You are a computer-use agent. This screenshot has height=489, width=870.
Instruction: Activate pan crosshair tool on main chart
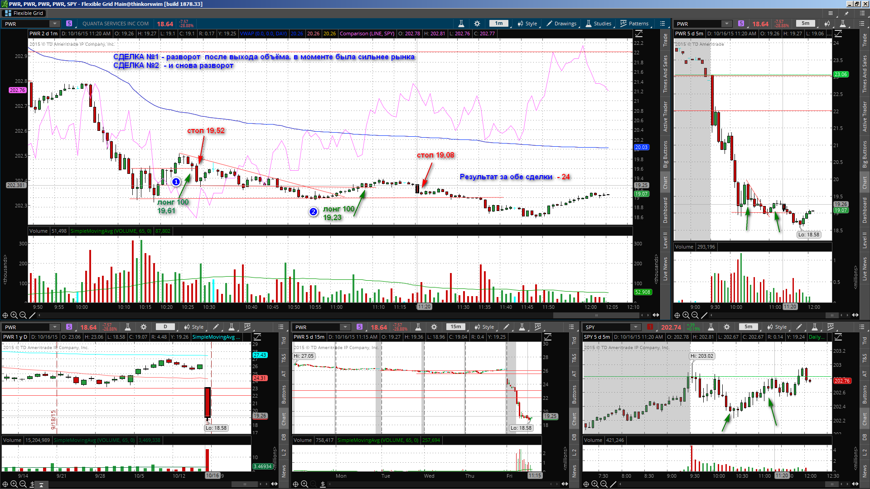click(5, 315)
